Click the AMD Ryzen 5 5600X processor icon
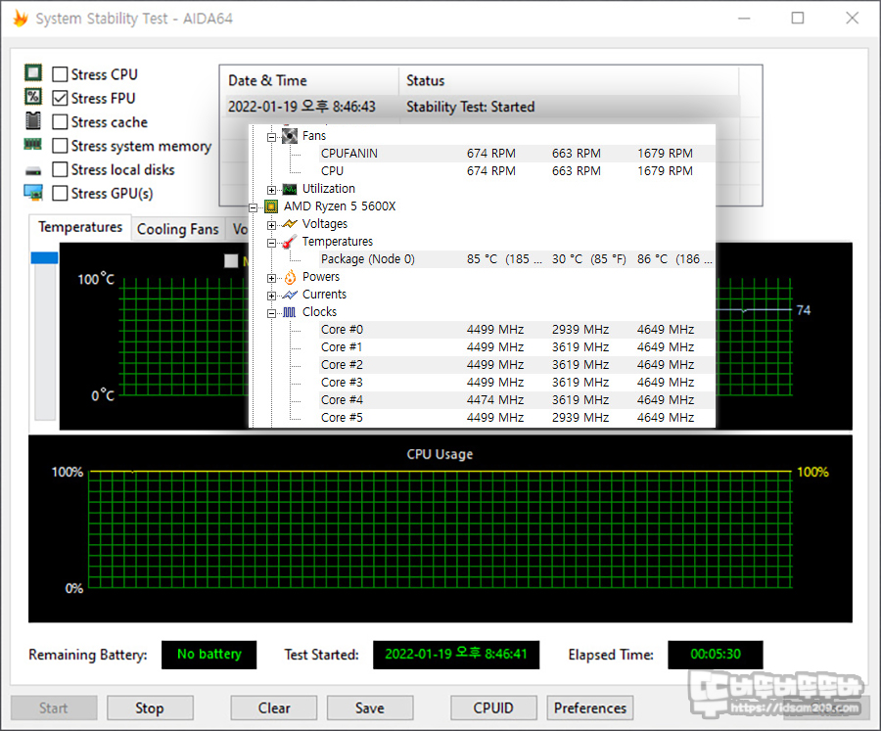The width and height of the screenshot is (881, 731). [x=271, y=206]
